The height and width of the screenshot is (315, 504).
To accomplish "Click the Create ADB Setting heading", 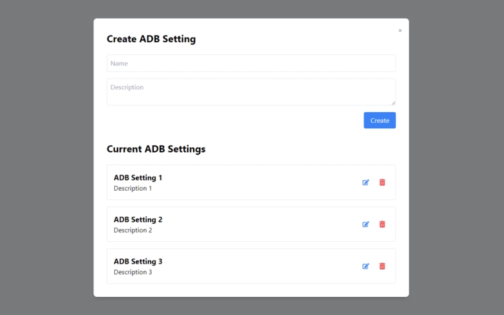I will pyautogui.click(x=151, y=39).
